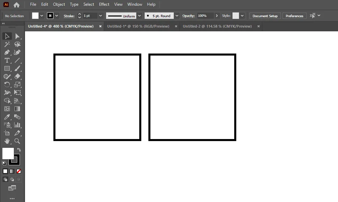Image resolution: width=338 pixels, height=202 pixels.
Task: Select the Eraser tool
Action: [17, 76]
